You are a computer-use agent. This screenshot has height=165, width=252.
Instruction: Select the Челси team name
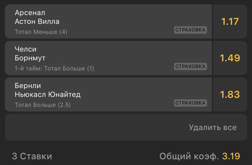[x=25, y=49]
